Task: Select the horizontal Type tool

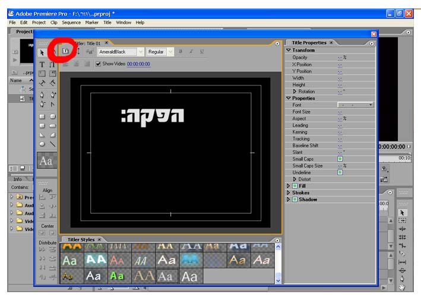Action: 42,65
